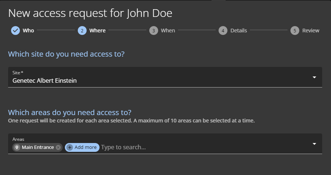Select the Main Entrance chip text
Image resolution: width=331 pixels, height=175 pixels.
[x=38, y=147]
